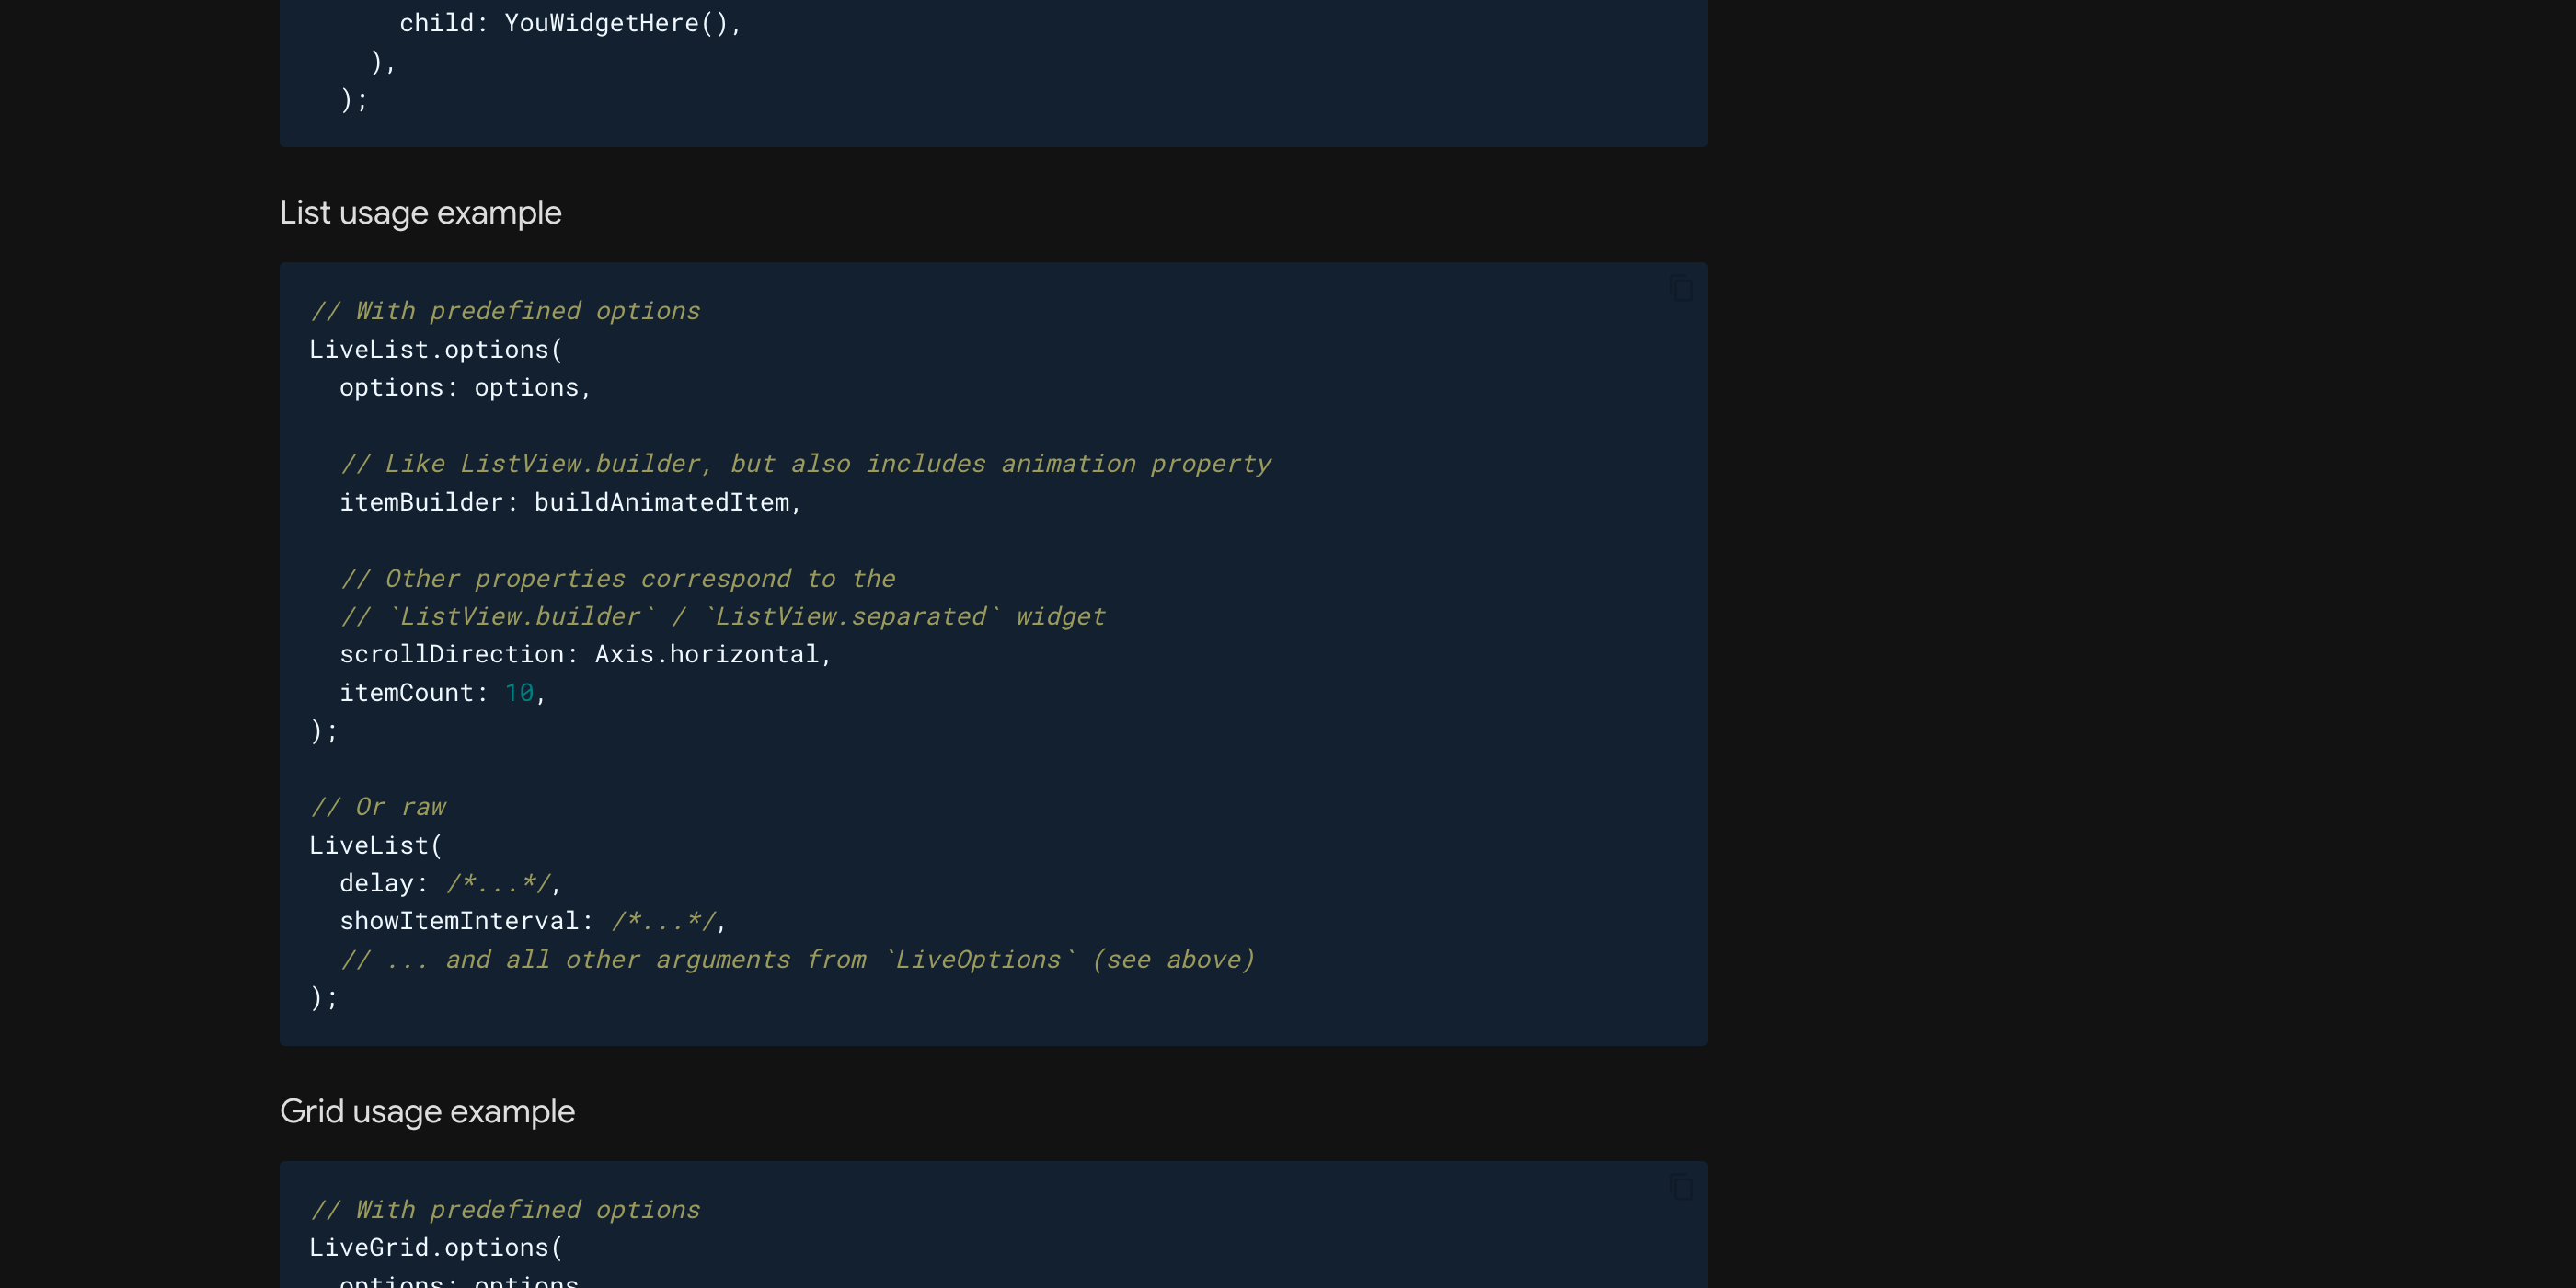The height and width of the screenshot is (1288, 2576).
Task: Click the showItemInterval property reference
Action: [458, 920]
